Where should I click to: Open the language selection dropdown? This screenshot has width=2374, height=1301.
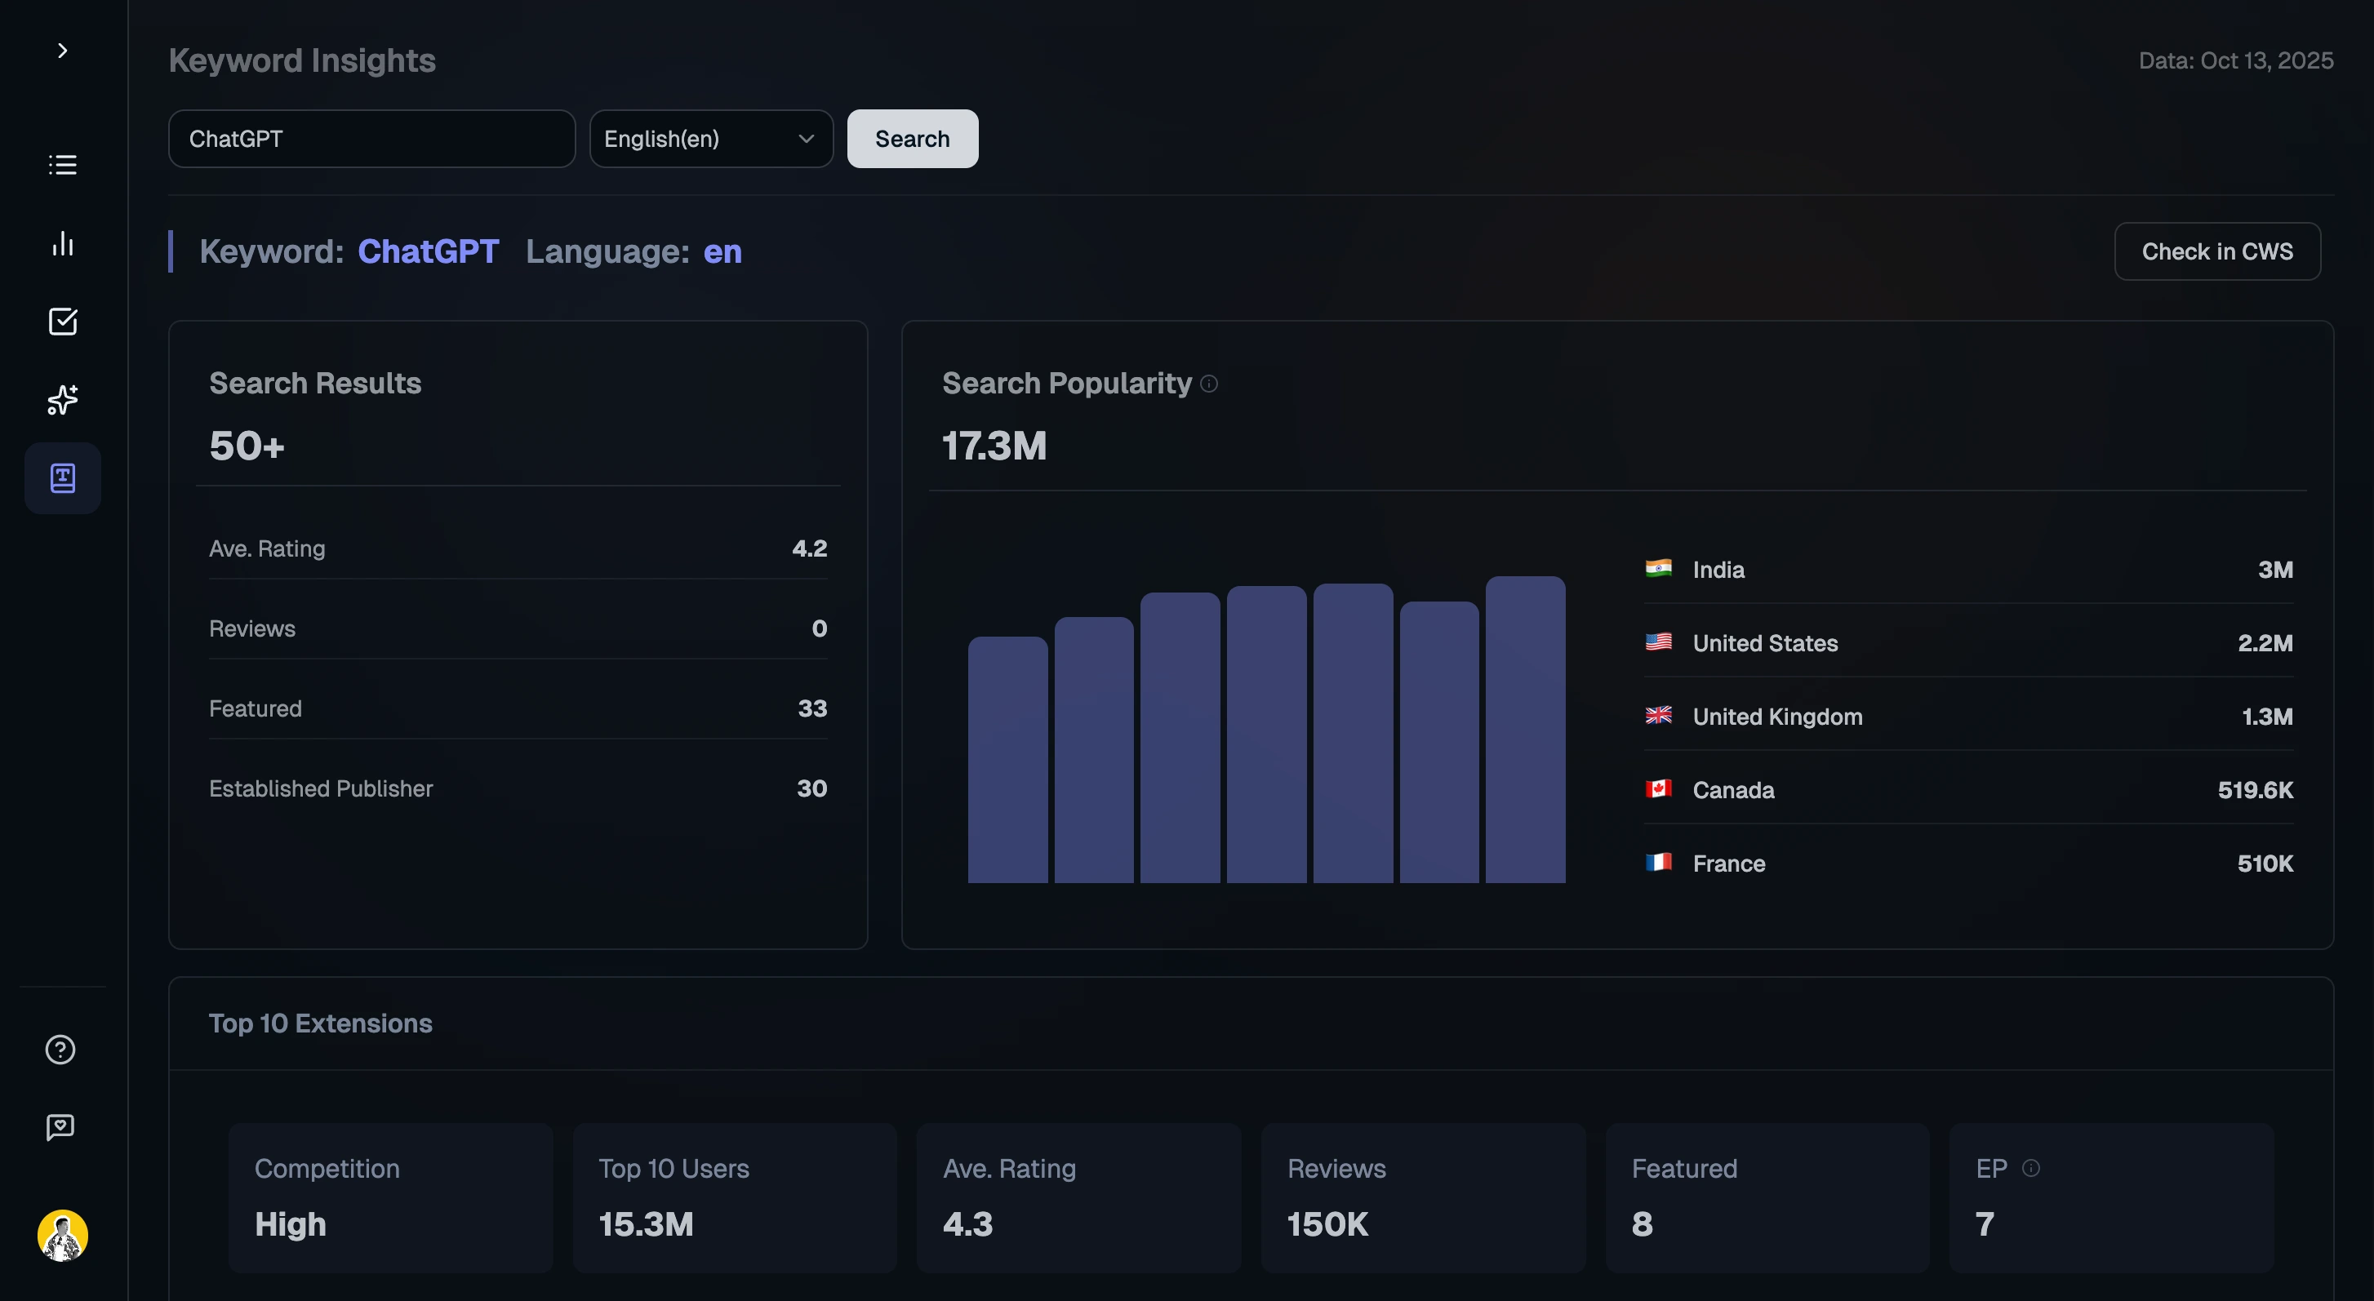click(711, 138)
